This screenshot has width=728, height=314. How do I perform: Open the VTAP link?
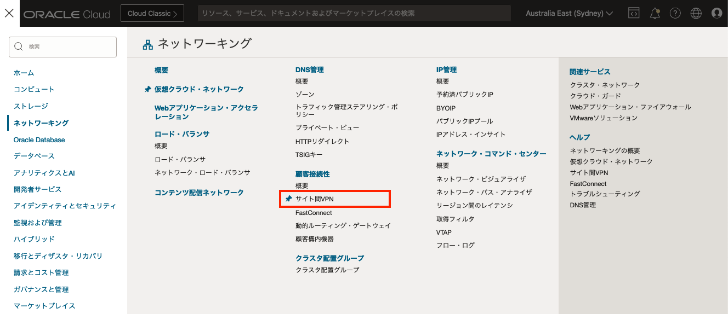click(444, 232)
